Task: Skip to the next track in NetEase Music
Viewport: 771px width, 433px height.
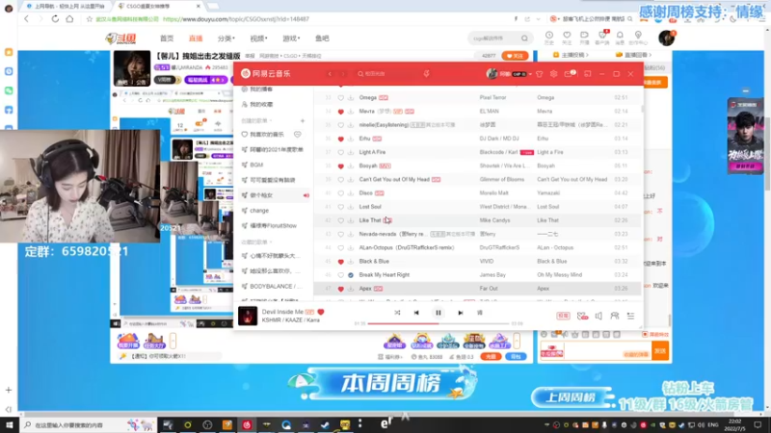Action: coord(461,313)
